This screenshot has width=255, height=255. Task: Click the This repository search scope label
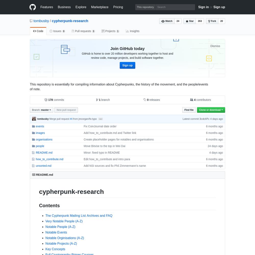click(x=145, y=7)
